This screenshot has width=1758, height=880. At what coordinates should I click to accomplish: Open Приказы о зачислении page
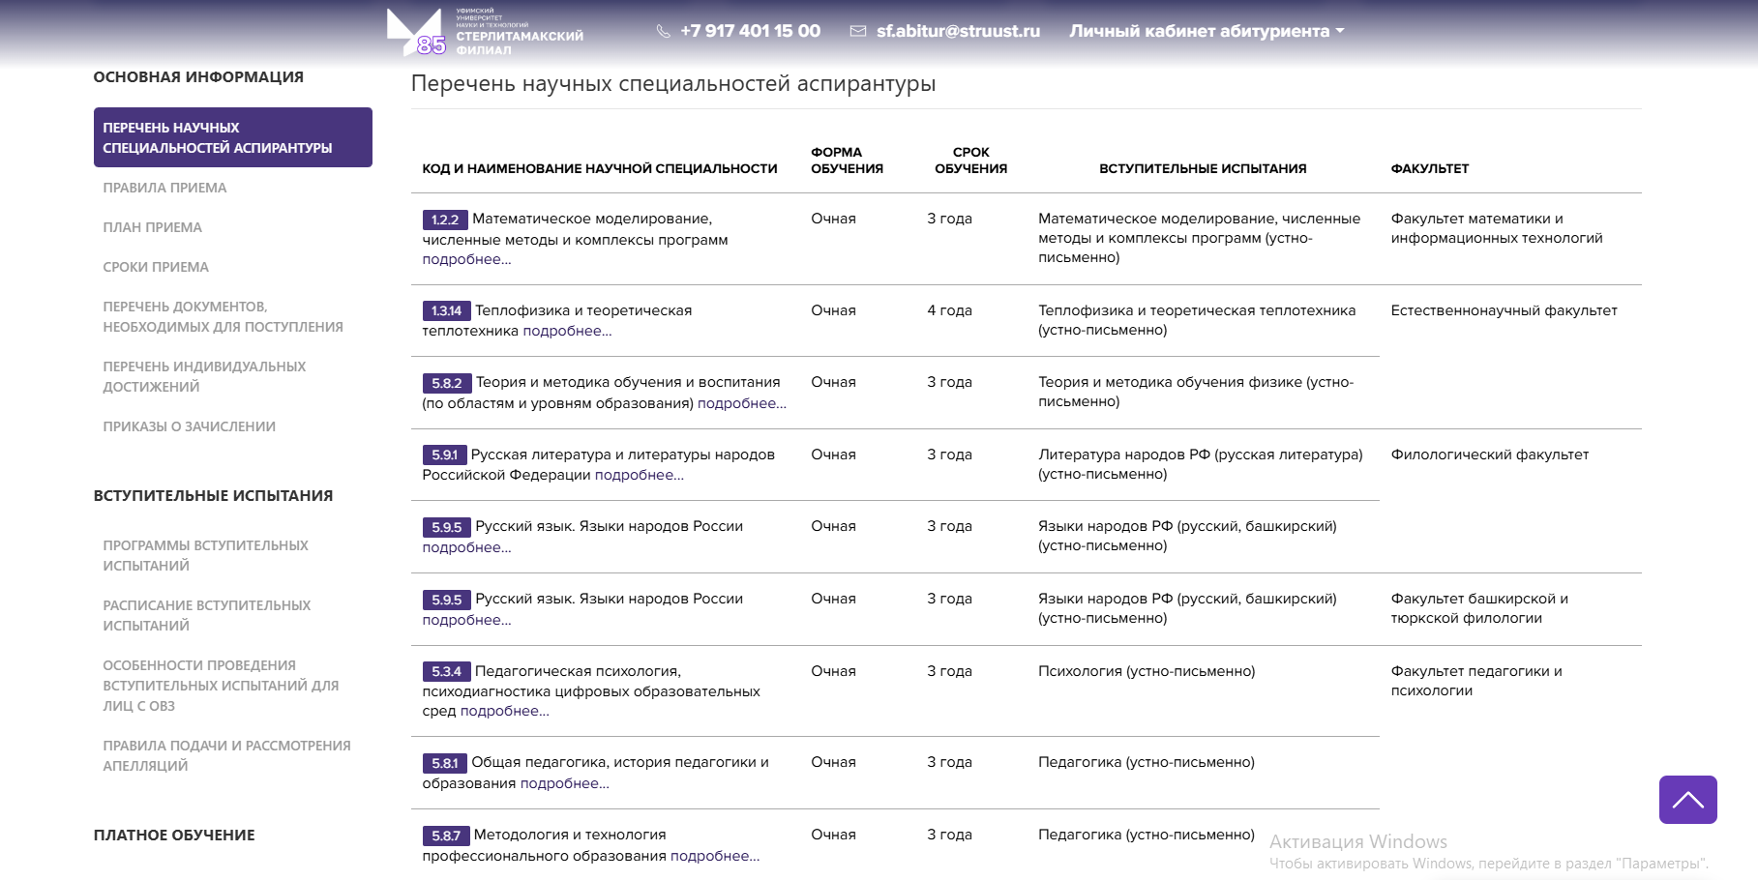point(189,426)
